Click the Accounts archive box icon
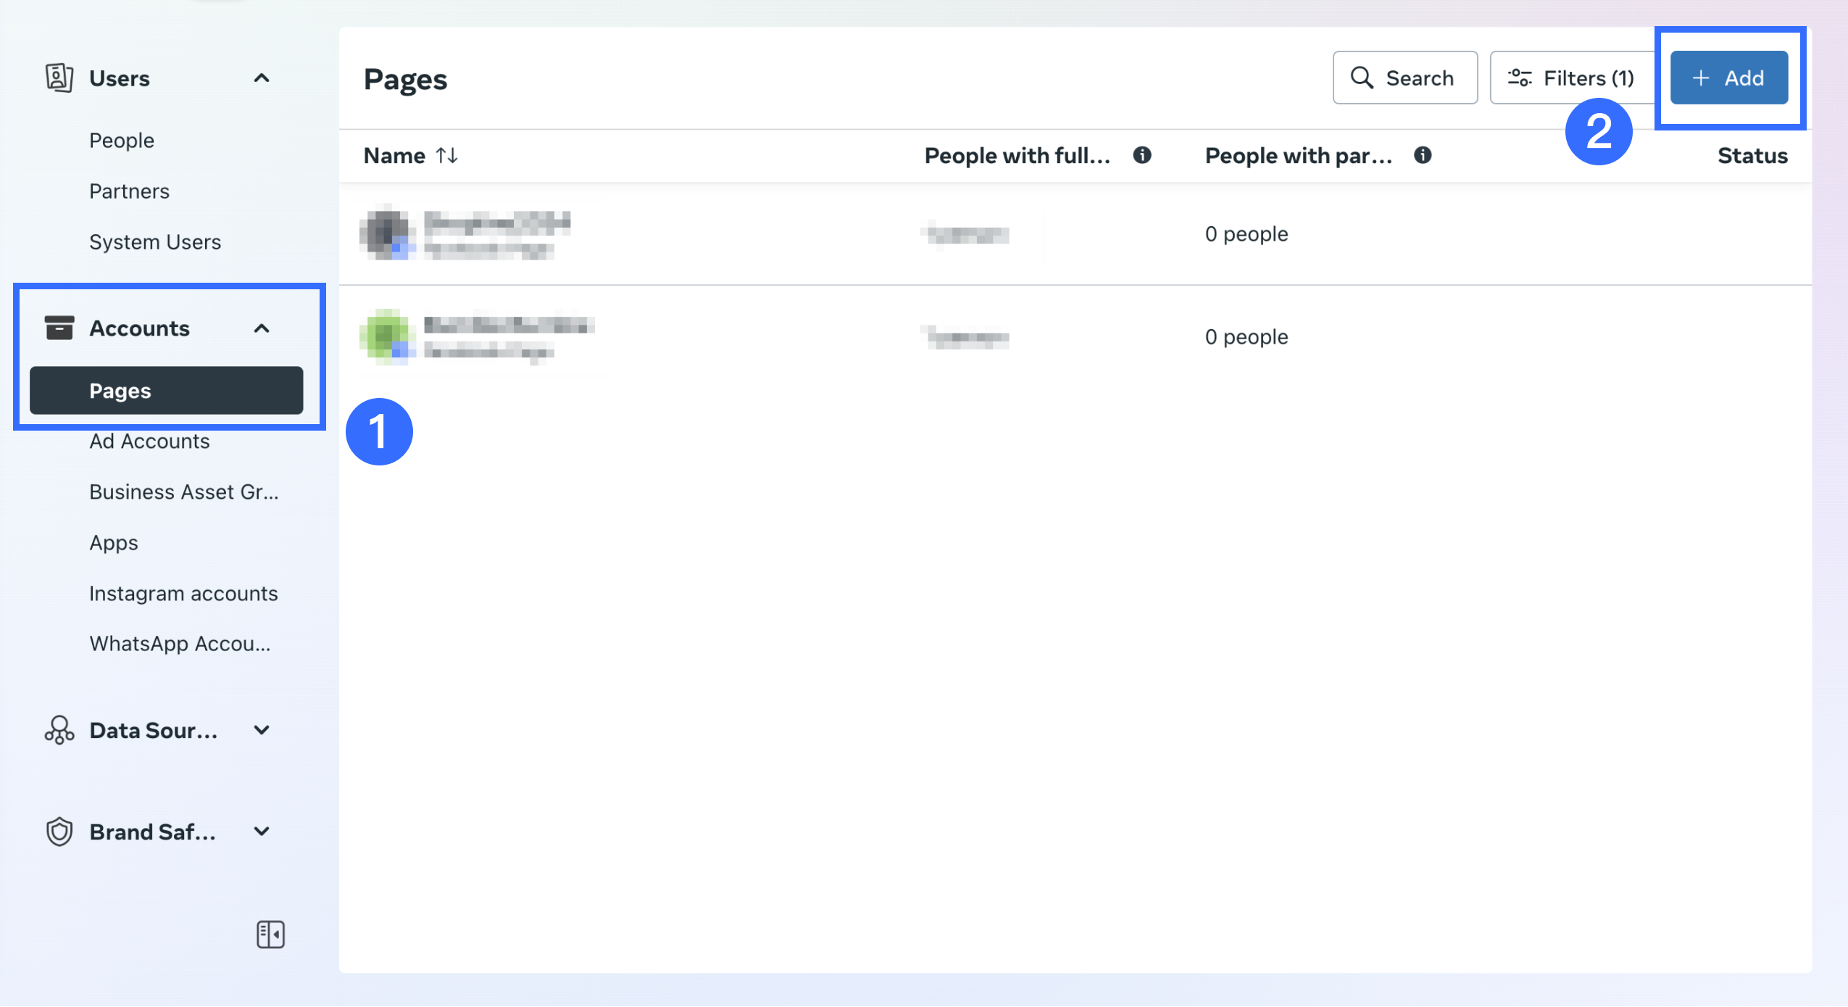 (x=59, y=328)
